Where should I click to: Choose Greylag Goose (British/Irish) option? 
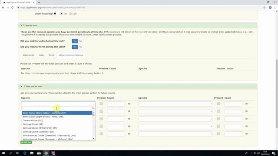[57, 128]
